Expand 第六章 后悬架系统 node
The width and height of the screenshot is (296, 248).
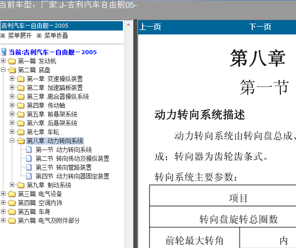[12, 123]
